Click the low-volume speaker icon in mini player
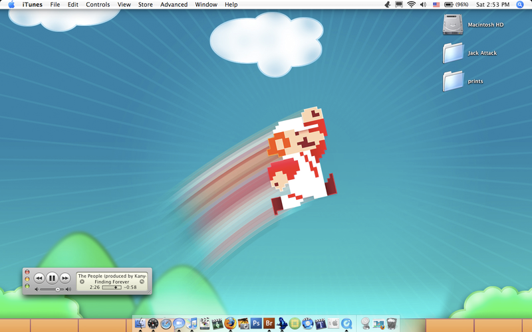Image resolution: width=532 pixels, height=332 pixels. [37, 290]
